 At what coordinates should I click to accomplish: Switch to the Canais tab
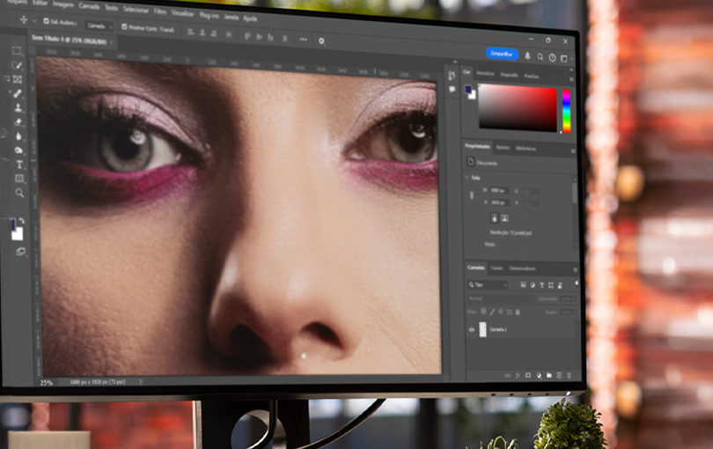[x=496, y=268]
